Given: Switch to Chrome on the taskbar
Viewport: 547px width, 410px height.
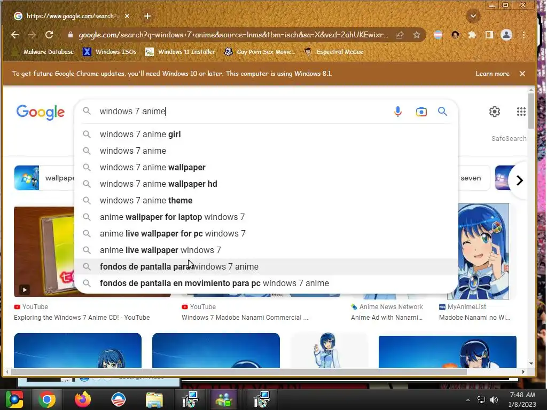Looking at the screenshot, I should (x=47, y=399).
